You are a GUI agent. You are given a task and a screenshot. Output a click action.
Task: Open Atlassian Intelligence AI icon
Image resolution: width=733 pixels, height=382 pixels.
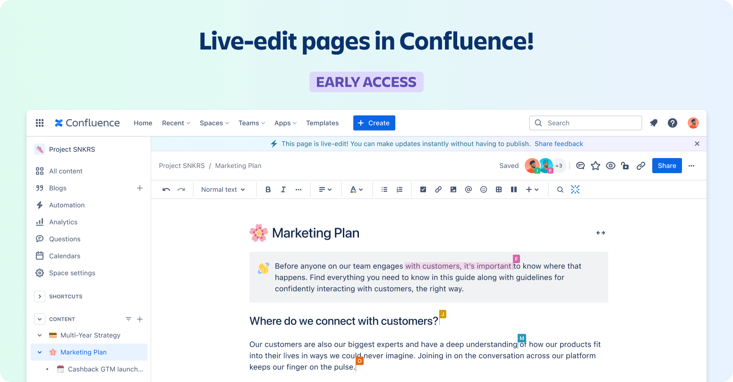575,190
